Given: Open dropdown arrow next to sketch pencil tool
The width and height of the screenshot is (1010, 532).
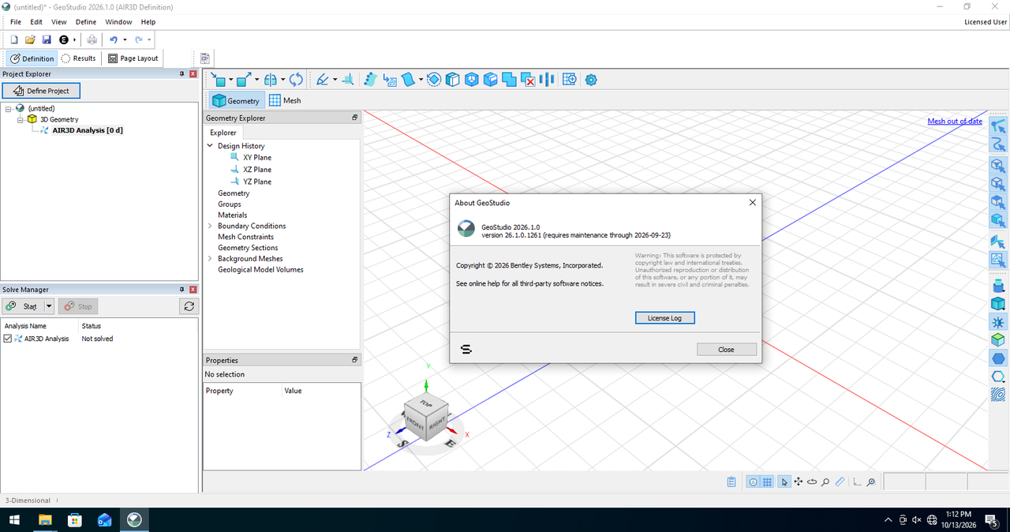Looking at the screenshot, I should point(335,79).
